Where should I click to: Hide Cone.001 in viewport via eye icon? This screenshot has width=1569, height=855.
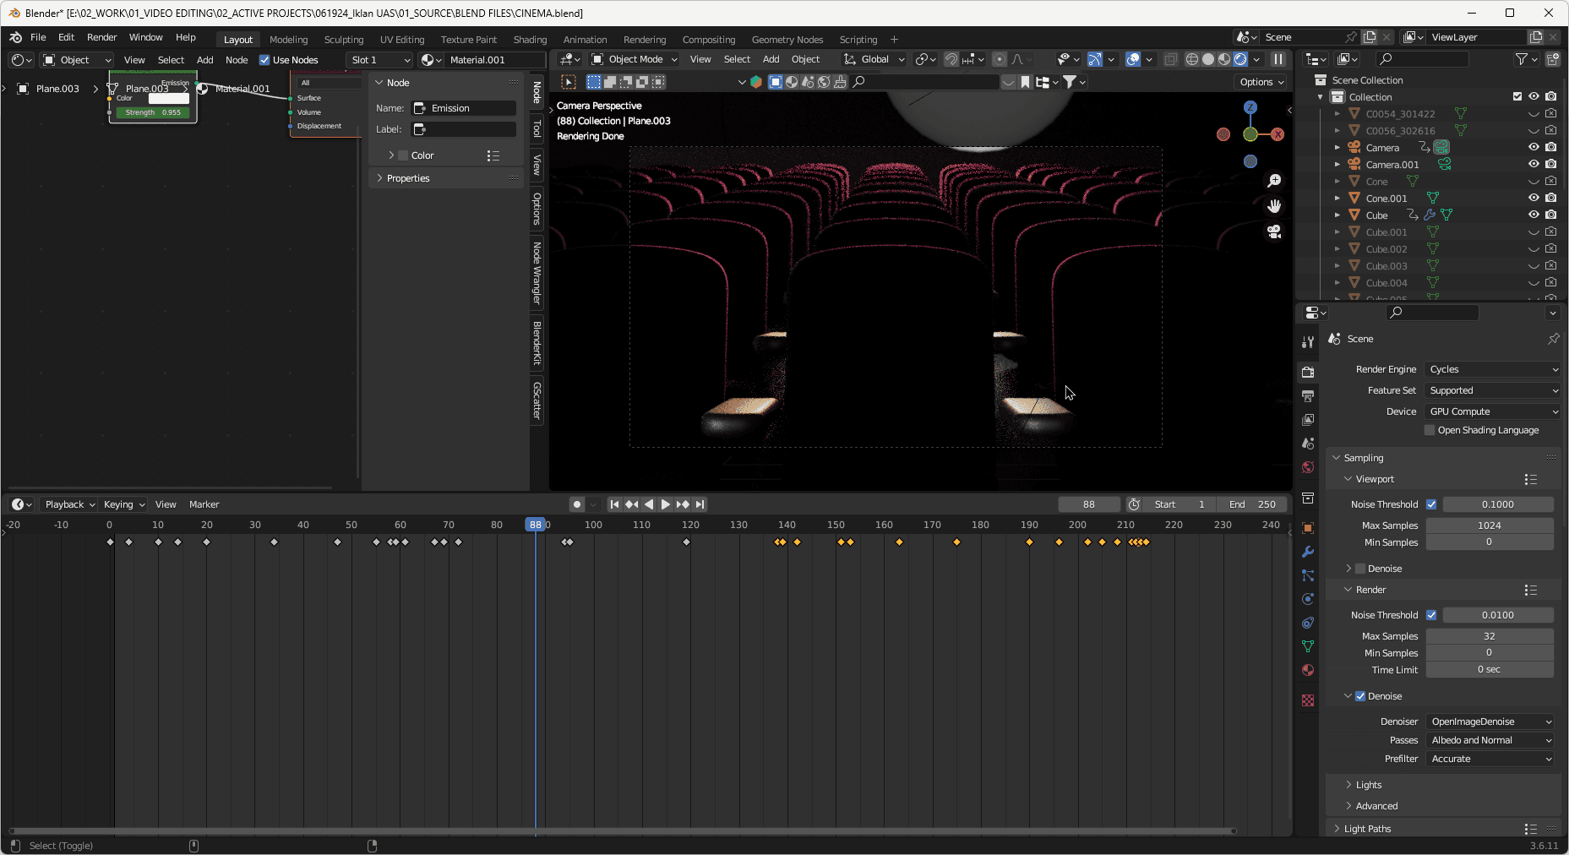coord(1534,198)
